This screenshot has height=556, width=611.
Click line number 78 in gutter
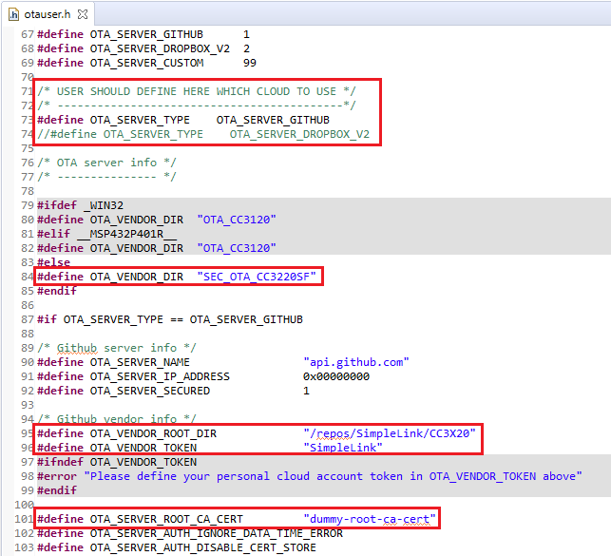pos(28,191)
